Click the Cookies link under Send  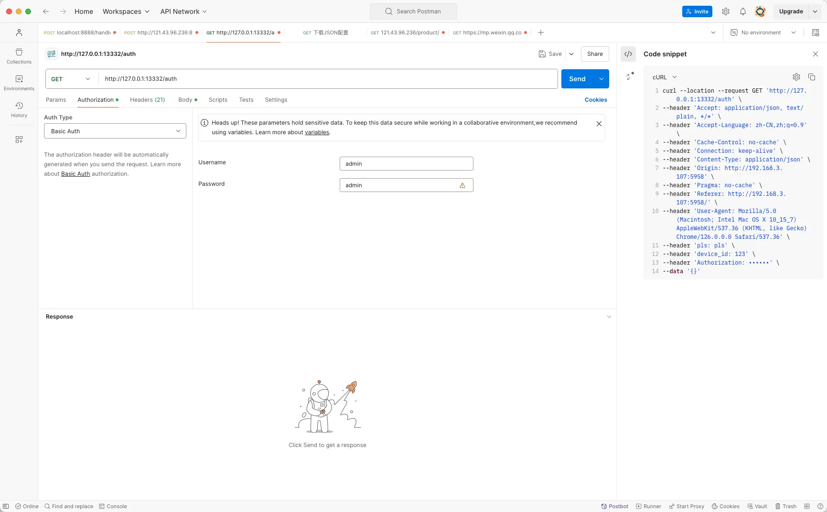point(596,100)
